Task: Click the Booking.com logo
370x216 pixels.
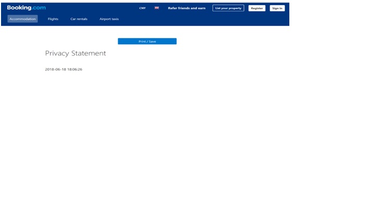Action: 26,8
